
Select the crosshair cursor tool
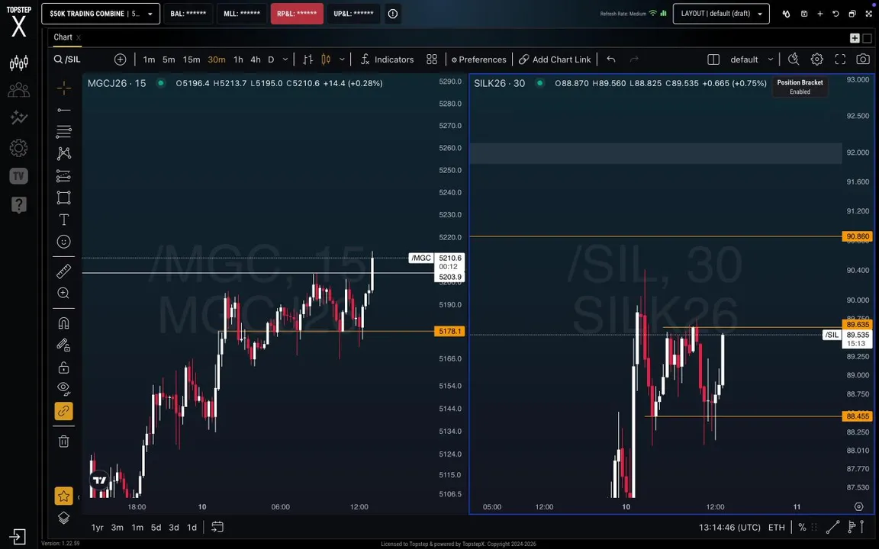[64, 88]
